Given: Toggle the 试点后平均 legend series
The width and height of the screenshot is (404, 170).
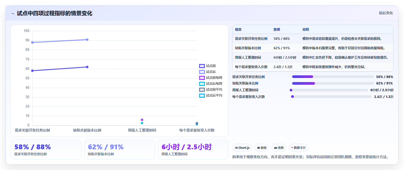Looking at the screenshot, I should [211, 95].
